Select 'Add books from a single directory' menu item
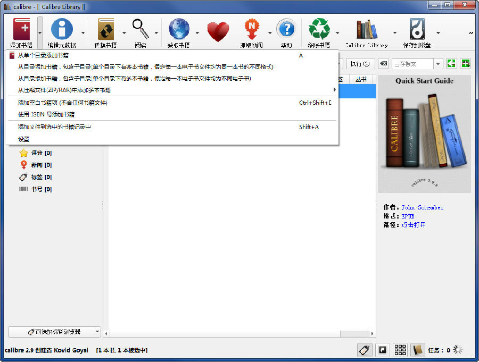 pyautogui.click(x=172, y=55)
